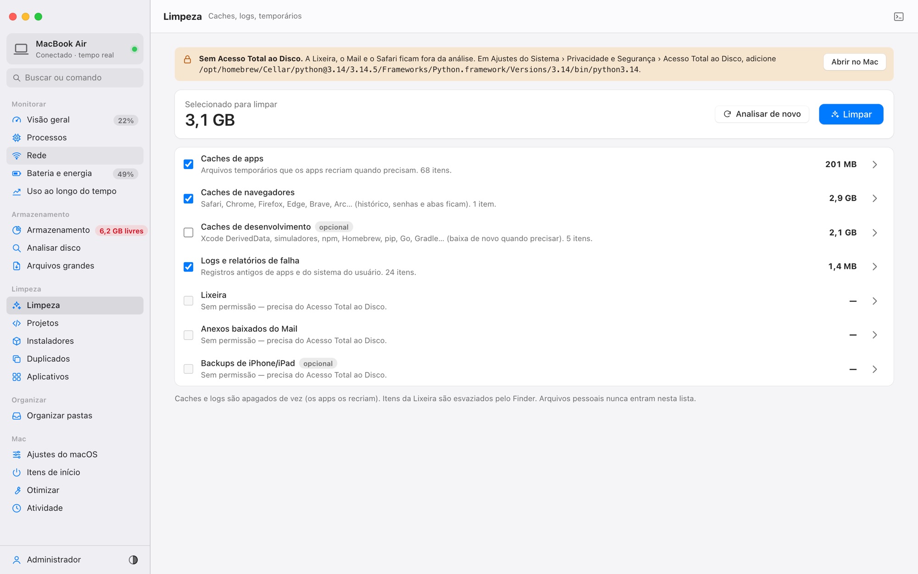Click the Abrir no Mac button
The image size is (918, 574).
[855, 62]
